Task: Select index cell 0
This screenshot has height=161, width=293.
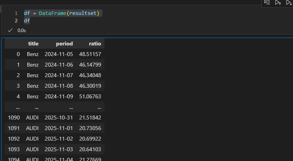Action: [x=18, y=54]
